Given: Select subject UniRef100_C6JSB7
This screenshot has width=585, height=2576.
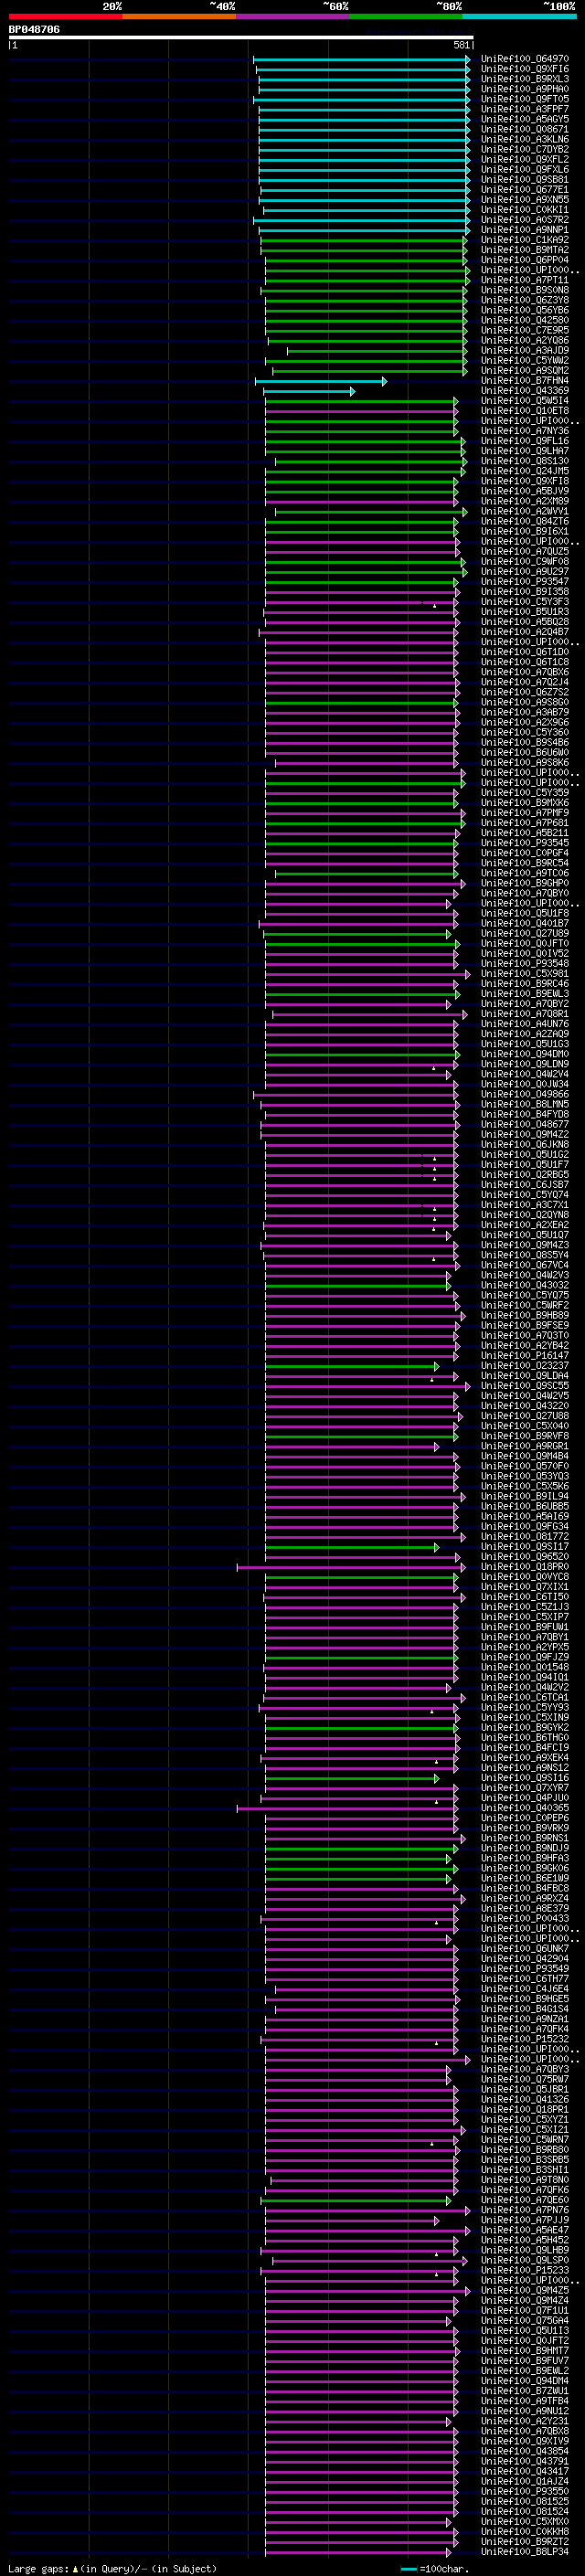Looking at the screenshot, I should click(525, 1185).
